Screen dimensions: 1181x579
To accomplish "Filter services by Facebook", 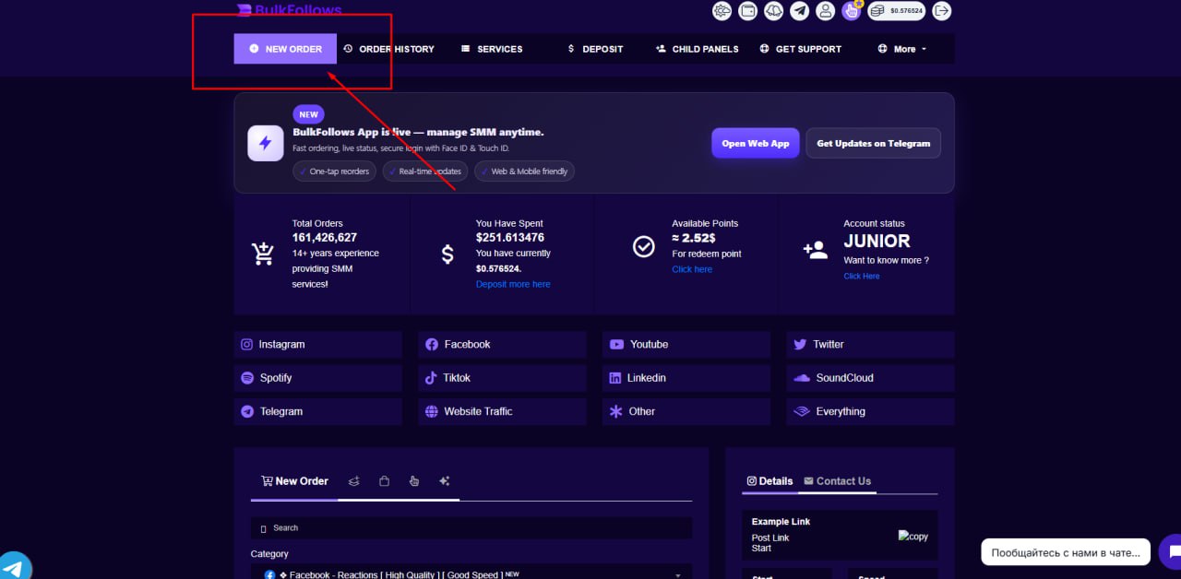I will click(502, 344).
